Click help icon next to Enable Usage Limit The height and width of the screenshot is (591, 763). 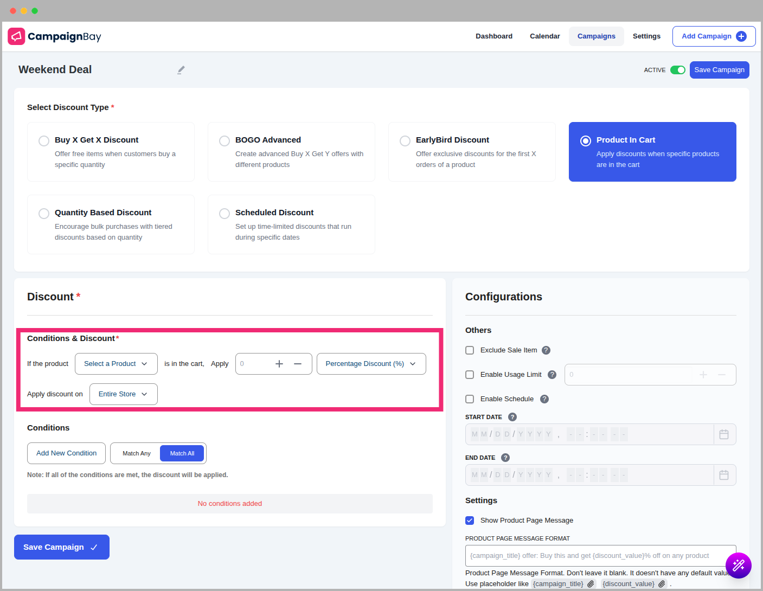[552, 375]
